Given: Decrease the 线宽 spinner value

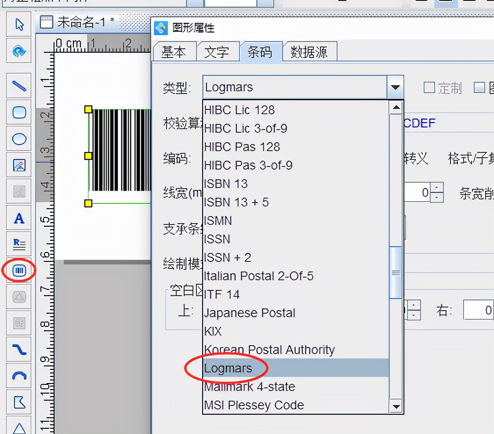Looking at the screenshot, I should (437, 197).
